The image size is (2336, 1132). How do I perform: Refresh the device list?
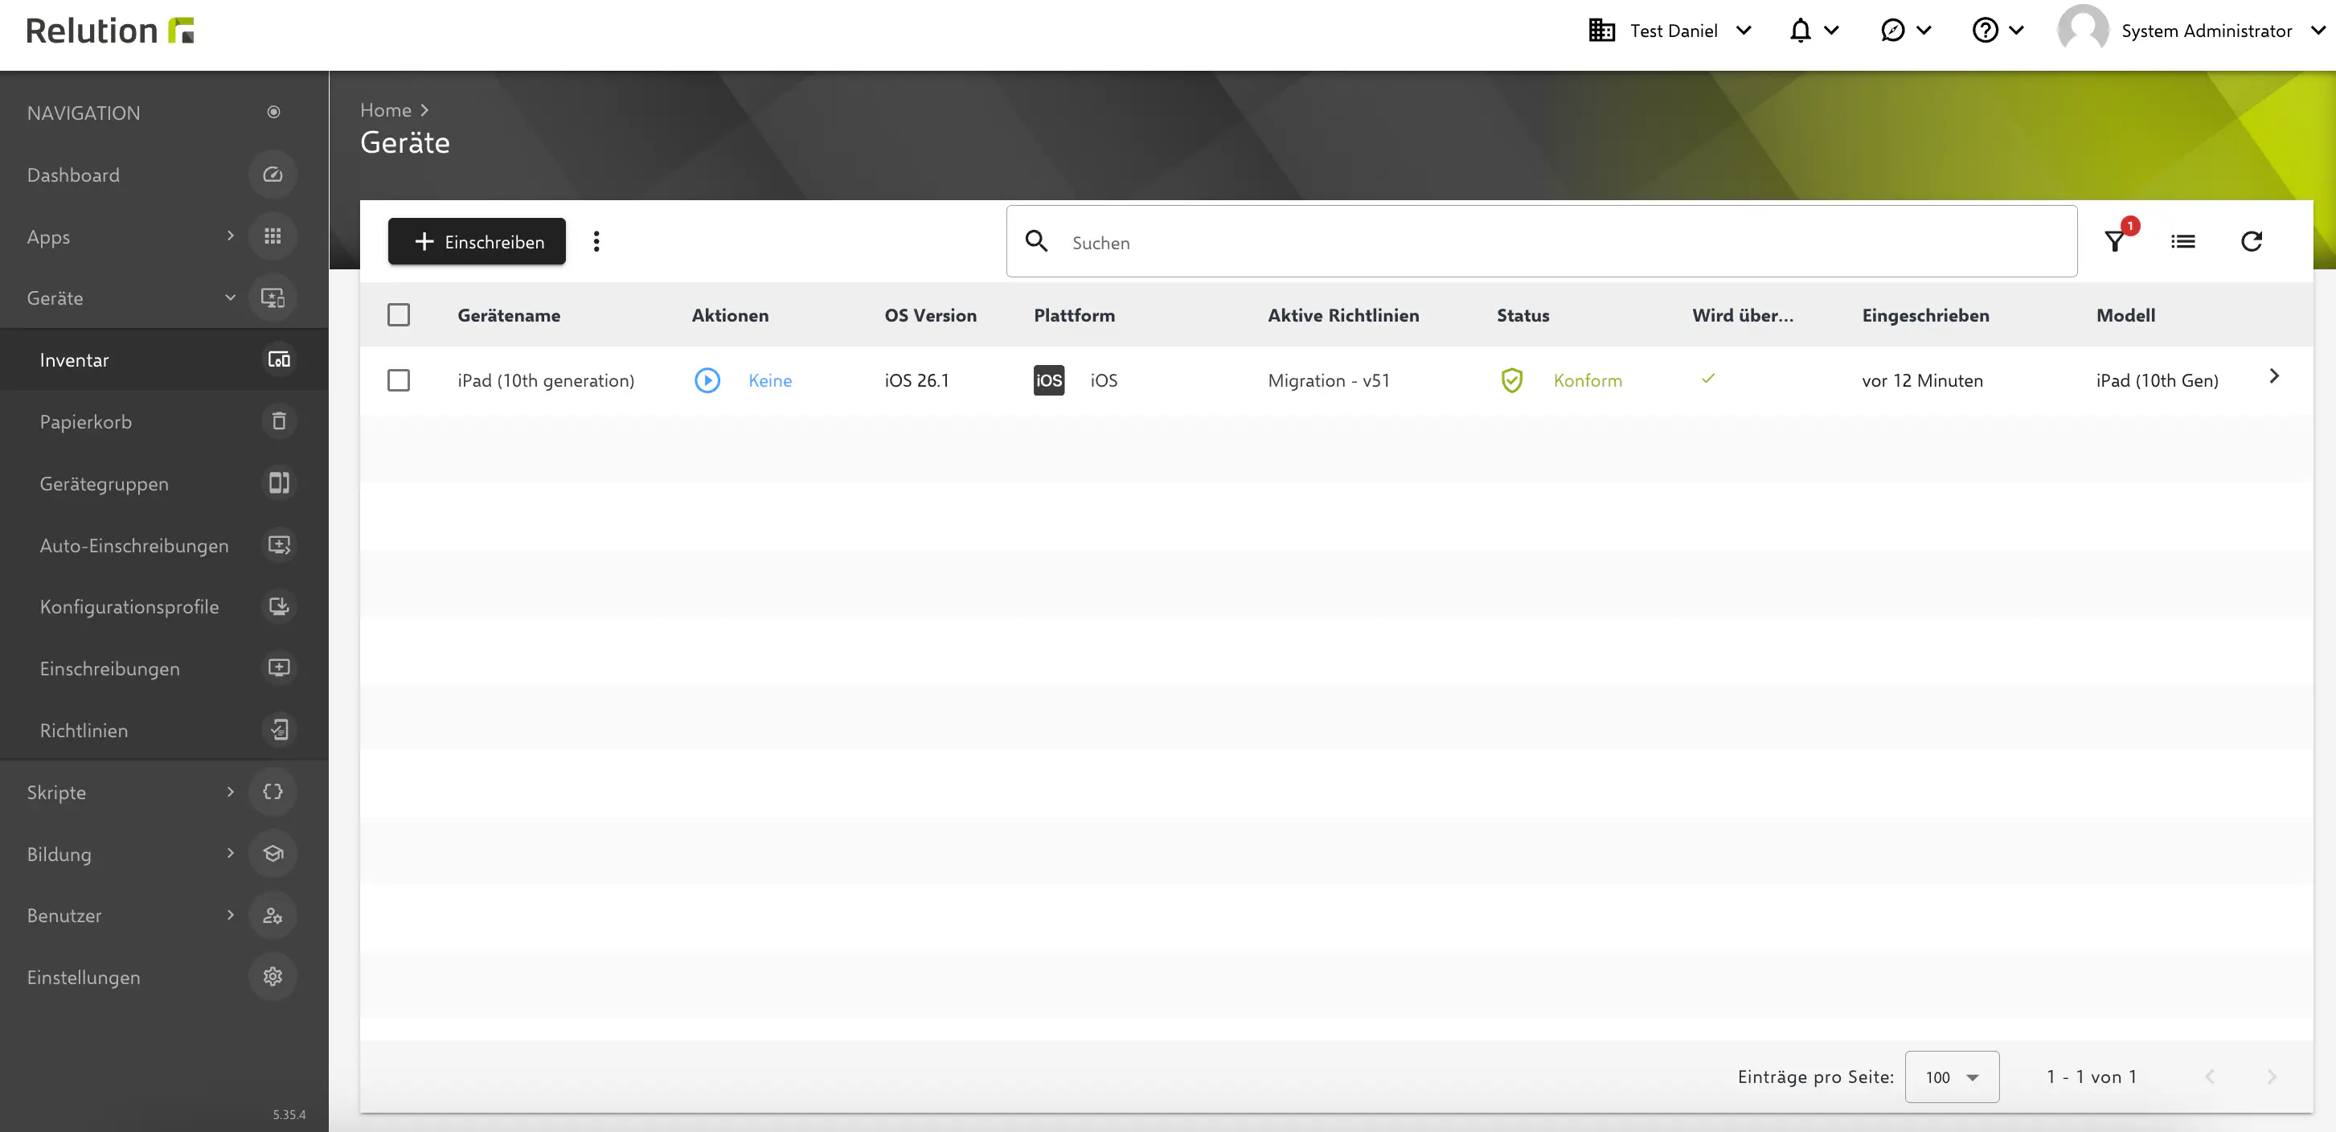tap(2253, 240)
